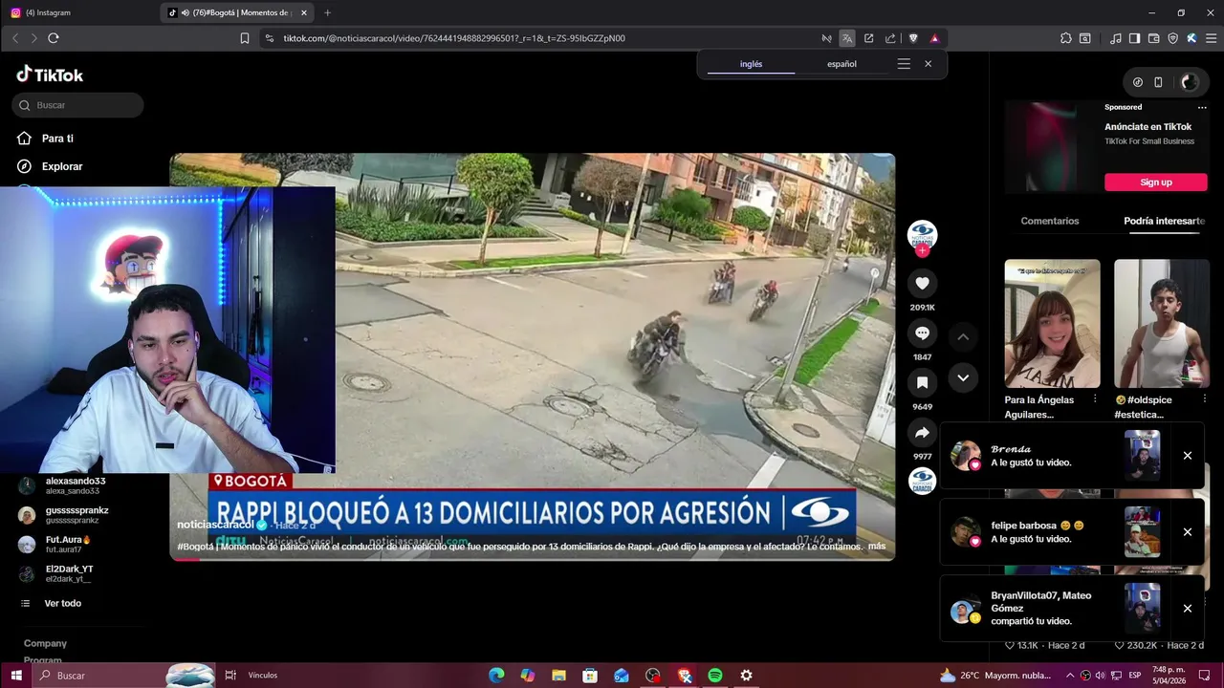Open the #oldspice video thumbnail

coord(1162,324)
